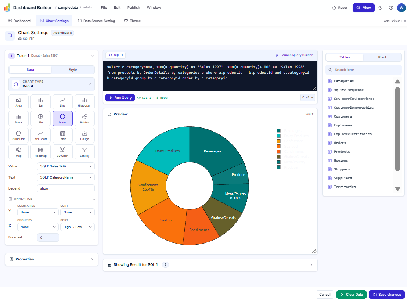The width and height of the screenshot is (407, 299).
Task: Switch to the Theme tab
Action: 132,21
